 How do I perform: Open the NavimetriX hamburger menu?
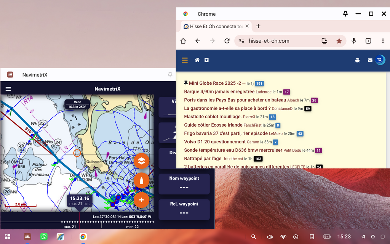pyautogui.click(x=8, y=89)
